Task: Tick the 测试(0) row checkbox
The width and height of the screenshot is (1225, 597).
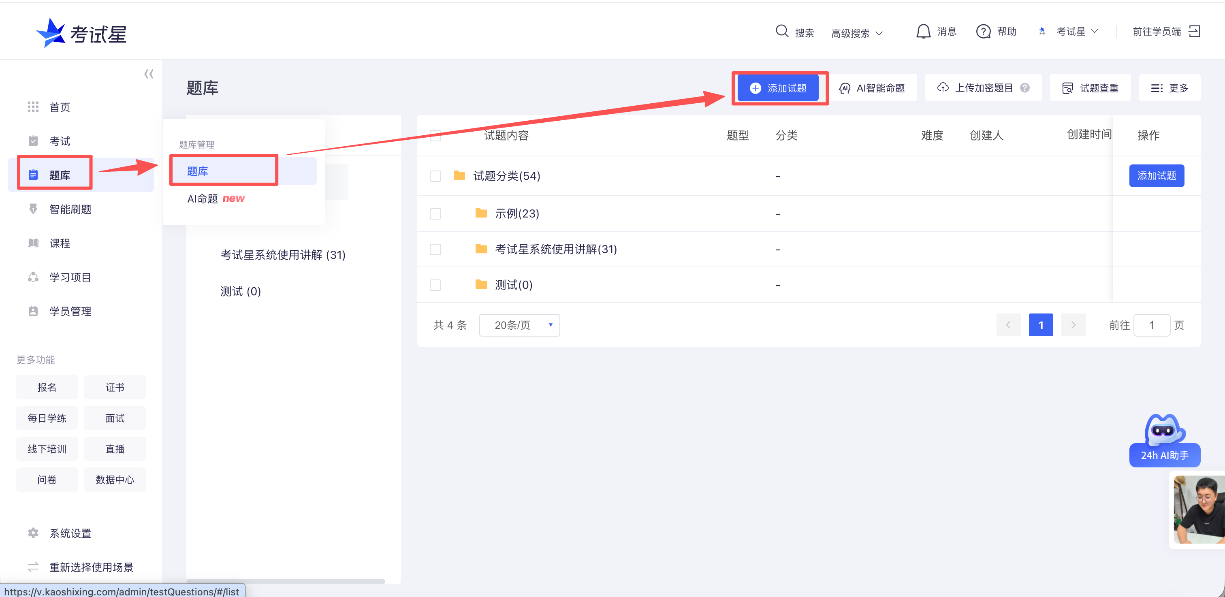Action: tap(435, 285)
